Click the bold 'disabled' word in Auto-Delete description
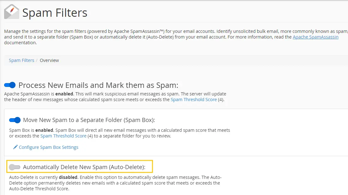The image size is (348, 195). 68,177
